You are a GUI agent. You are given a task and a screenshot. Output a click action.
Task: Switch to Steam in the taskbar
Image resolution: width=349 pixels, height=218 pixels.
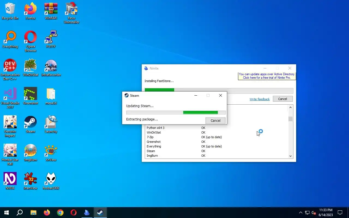pyautogui.click(x=100, y=213)
